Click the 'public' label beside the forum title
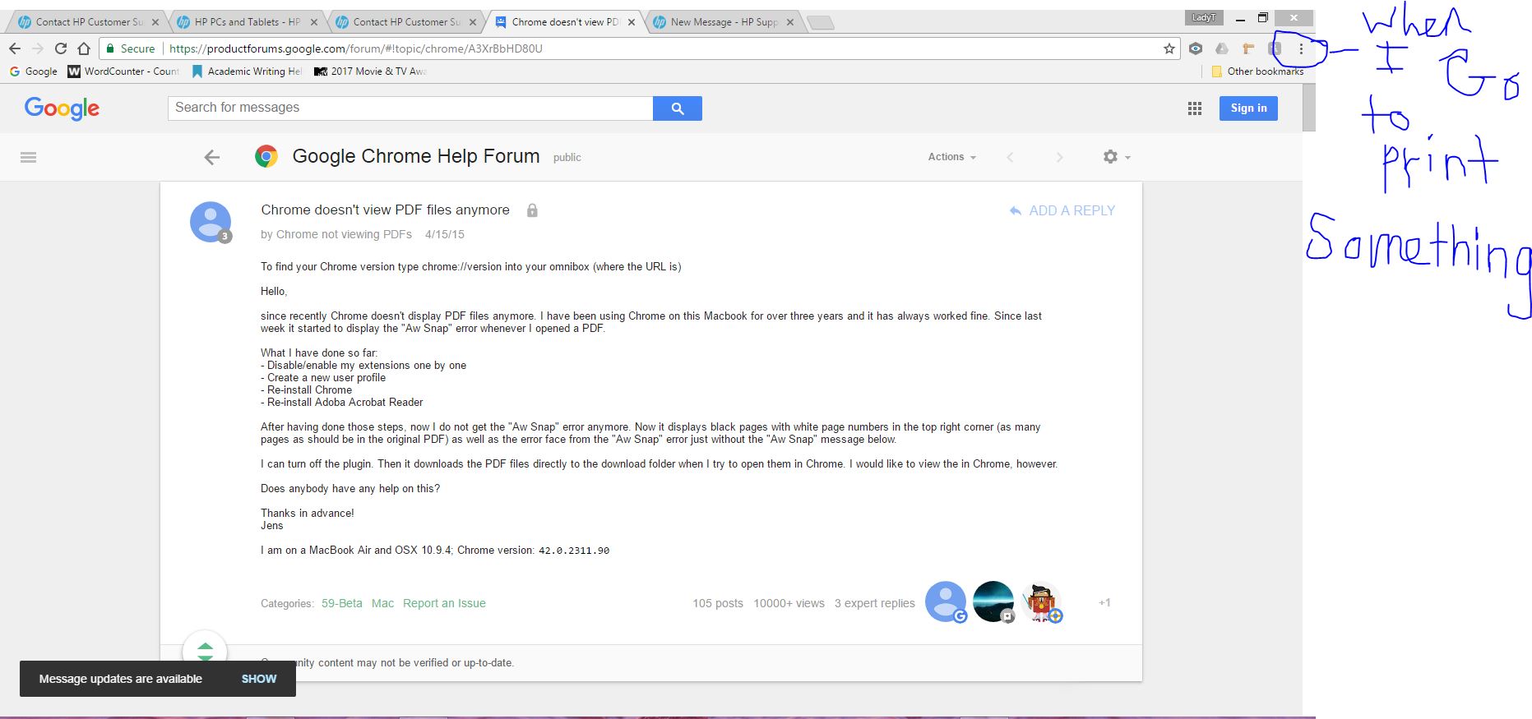This screenshot has height=719, width=1532. (567, 158)
